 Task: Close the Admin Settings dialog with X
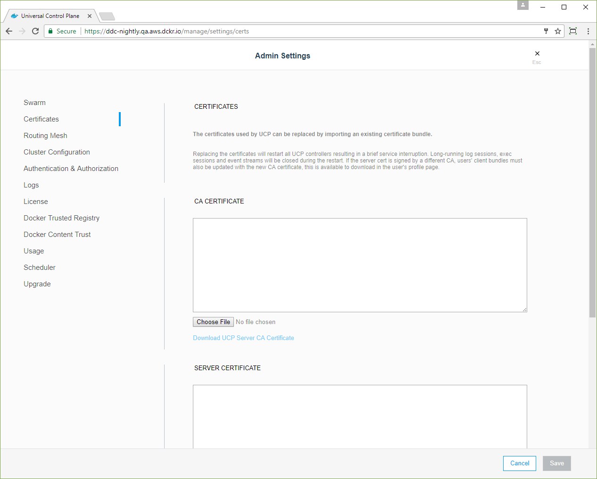click(x=537, y=54)
